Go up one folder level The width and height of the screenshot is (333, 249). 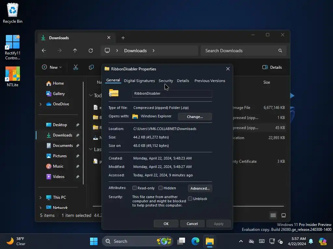75,51
